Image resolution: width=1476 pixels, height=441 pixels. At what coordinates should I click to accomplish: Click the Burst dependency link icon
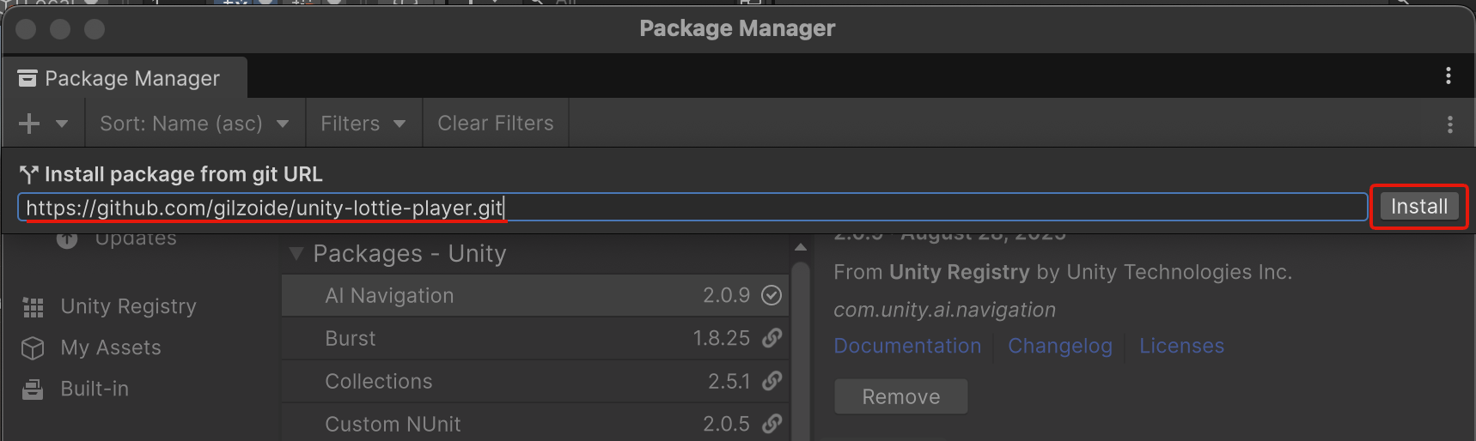[772, 338]
